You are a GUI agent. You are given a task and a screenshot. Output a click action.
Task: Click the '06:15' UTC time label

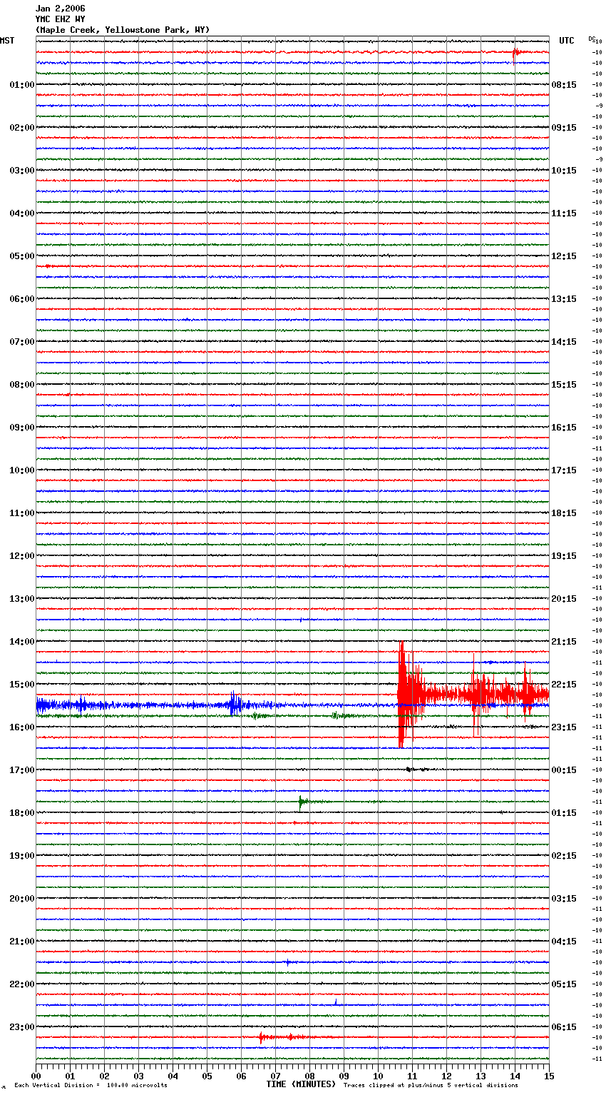pyautogui.click(x=564, y=1027)
